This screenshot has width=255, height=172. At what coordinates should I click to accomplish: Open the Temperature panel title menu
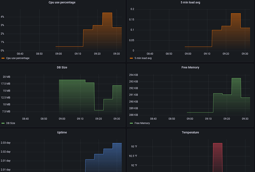click(190, 133)
